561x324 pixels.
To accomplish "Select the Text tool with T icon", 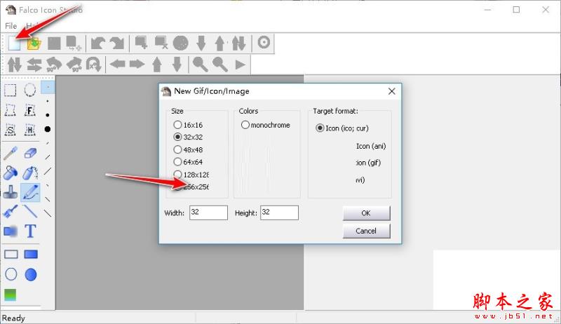I will (x=30, y=231).
